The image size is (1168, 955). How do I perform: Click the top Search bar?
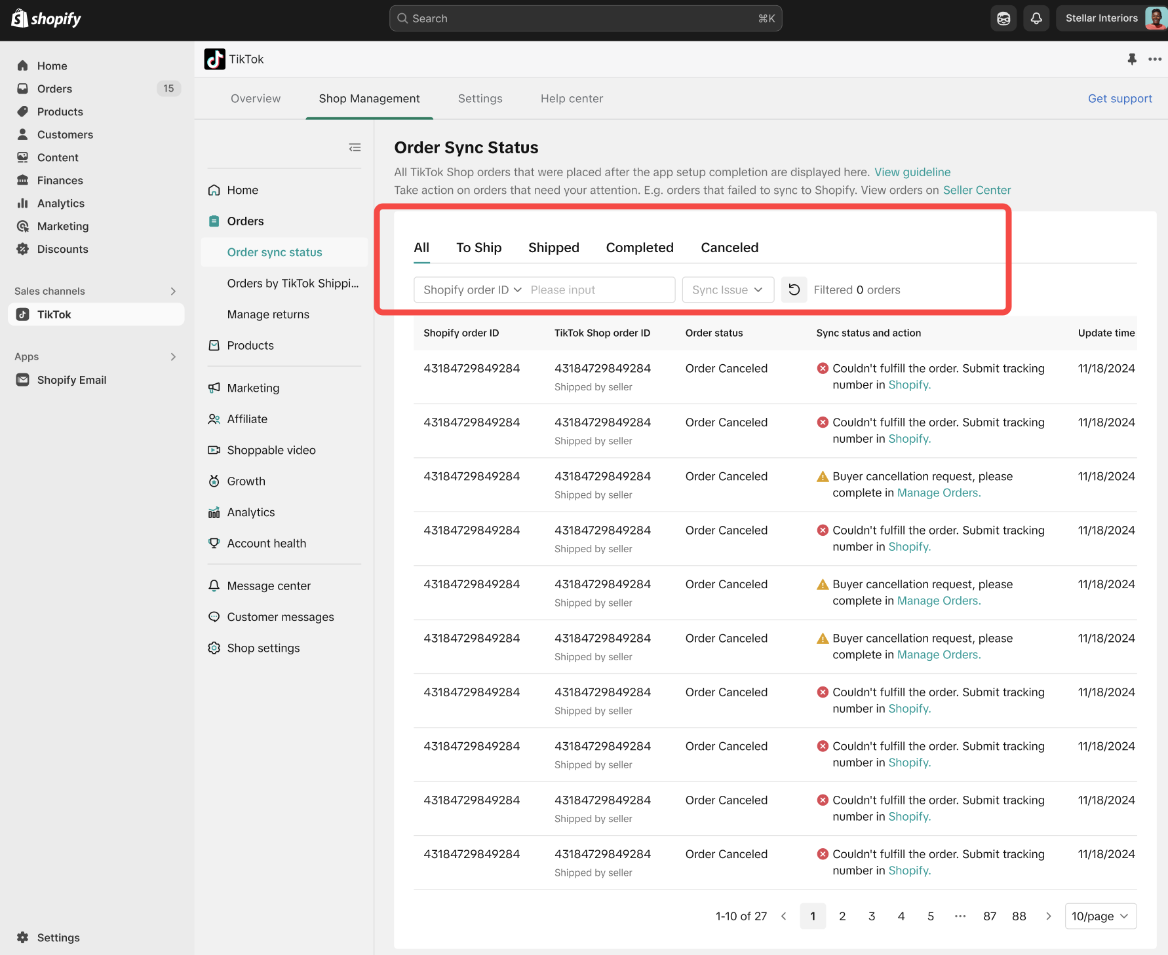point(585,18)
